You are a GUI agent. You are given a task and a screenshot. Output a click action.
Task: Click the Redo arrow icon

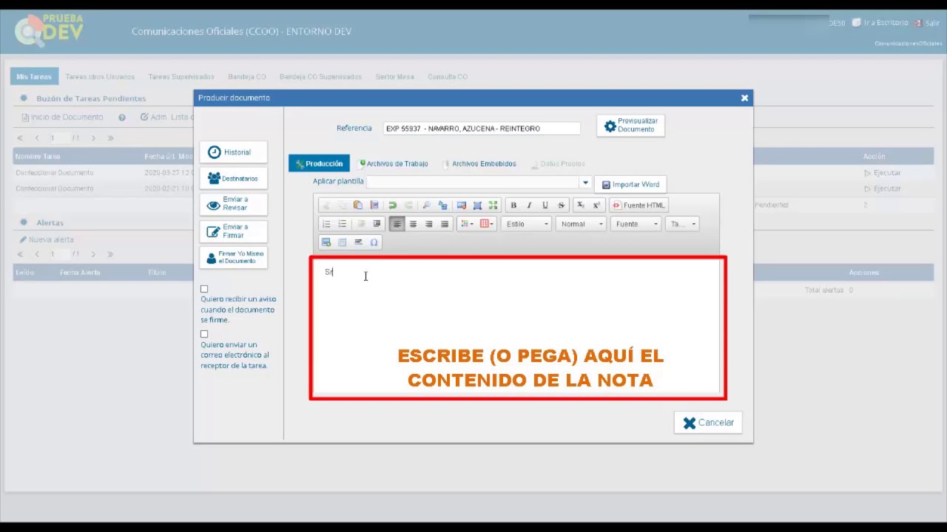[x=408, y=205]
